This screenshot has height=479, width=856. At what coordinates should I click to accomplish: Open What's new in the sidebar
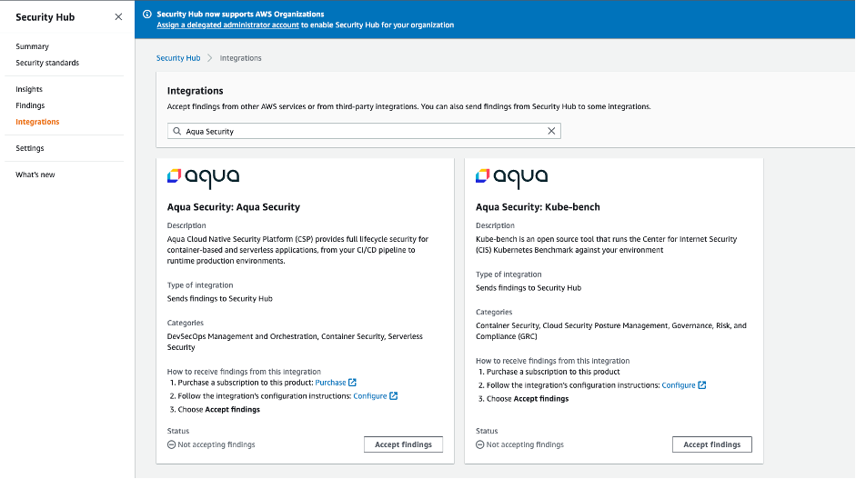tap(35, 175)
